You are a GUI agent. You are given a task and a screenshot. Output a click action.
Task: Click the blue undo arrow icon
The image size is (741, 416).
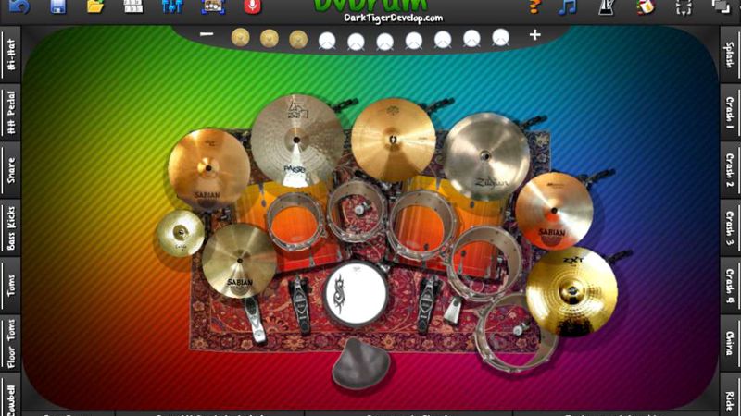pyautogui.click(x=19, y=6)
